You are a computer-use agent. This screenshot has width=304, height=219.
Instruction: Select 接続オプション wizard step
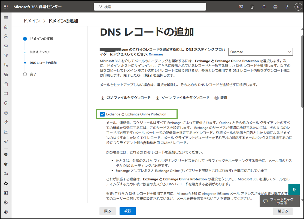pyautogui.click(x=40, y=52)
